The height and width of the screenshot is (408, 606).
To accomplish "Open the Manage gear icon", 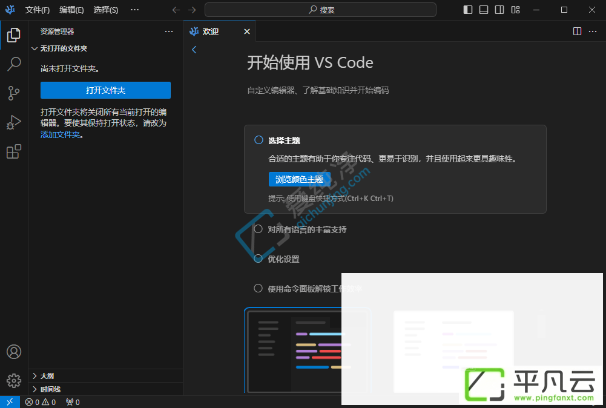I will (14, 381).
